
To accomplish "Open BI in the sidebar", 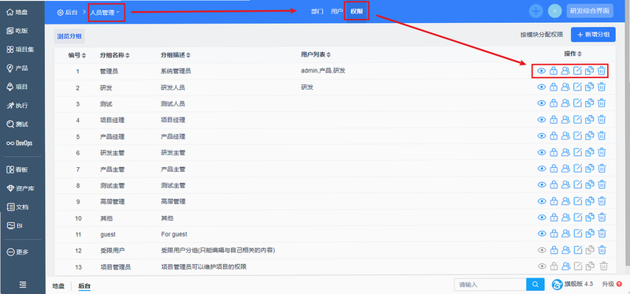I will pyautogui.click(x=15, y=225).
